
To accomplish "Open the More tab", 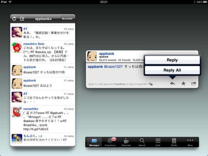I will coord(190,142).
